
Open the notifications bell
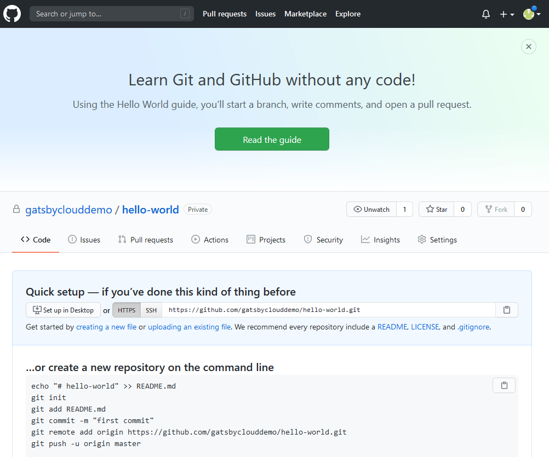pos(485,14)
